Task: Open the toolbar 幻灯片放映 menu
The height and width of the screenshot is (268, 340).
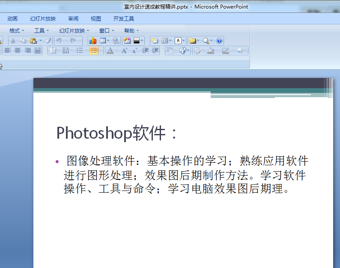Action: pos(74,31)
